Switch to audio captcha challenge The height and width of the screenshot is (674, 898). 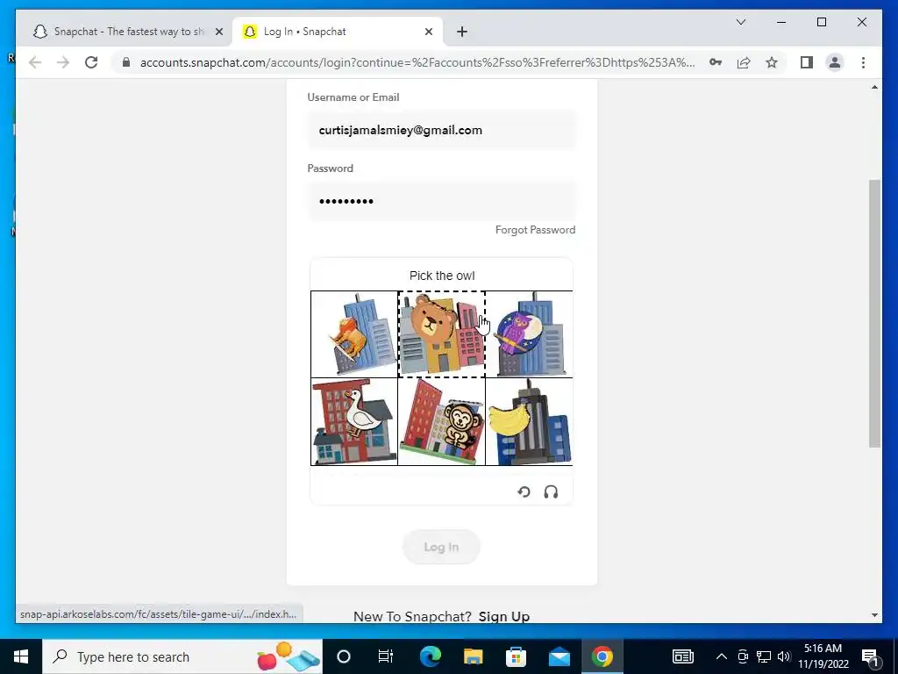(551, 491)
